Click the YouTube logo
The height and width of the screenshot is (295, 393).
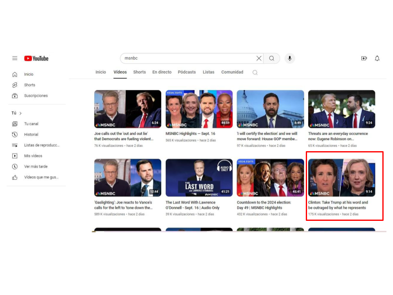coord(36,59)
